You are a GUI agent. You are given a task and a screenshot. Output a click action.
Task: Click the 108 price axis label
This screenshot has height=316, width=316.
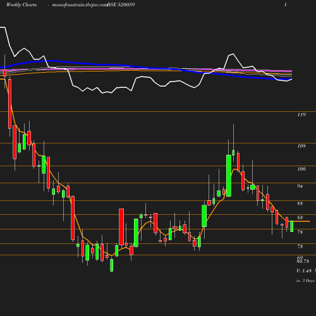(x=301, y=146)
